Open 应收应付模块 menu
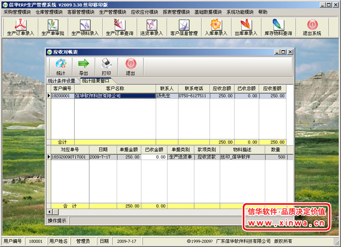 coord(145,12)
